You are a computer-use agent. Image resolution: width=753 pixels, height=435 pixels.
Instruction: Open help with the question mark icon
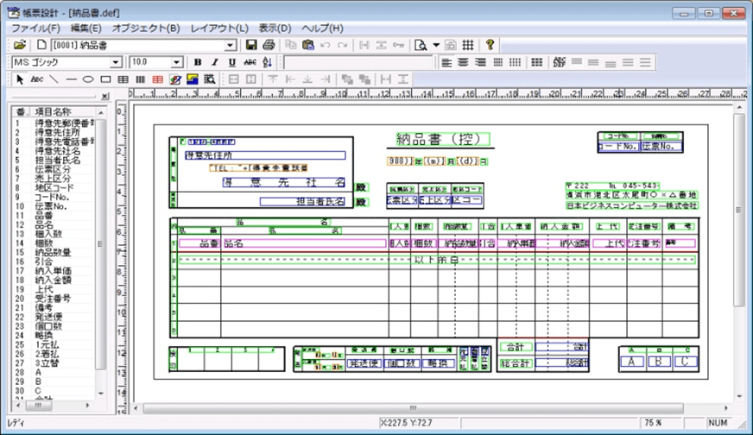[490, 45]
